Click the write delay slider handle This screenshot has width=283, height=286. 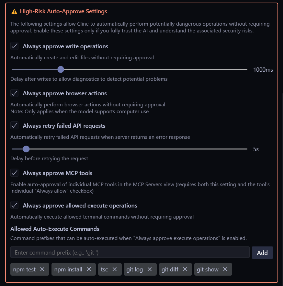[61, 69]
